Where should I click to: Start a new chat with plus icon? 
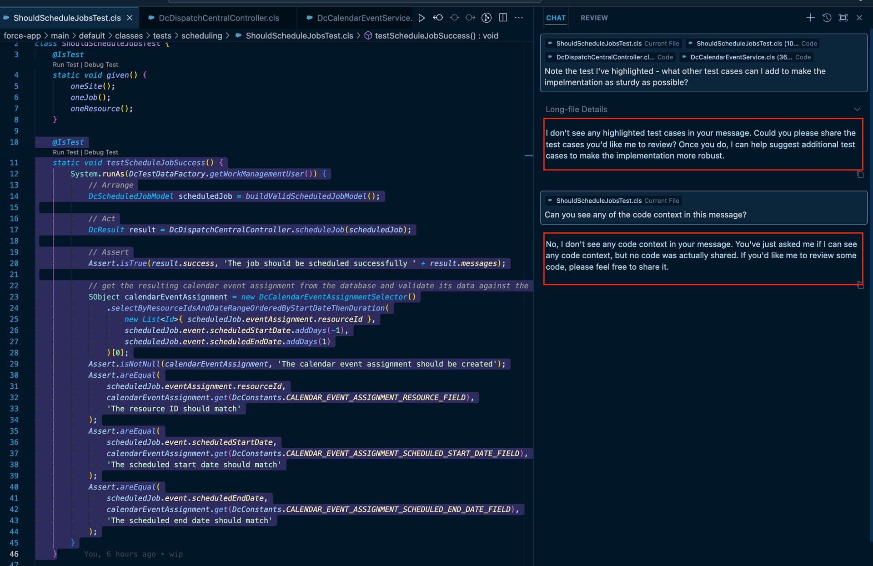810,18
